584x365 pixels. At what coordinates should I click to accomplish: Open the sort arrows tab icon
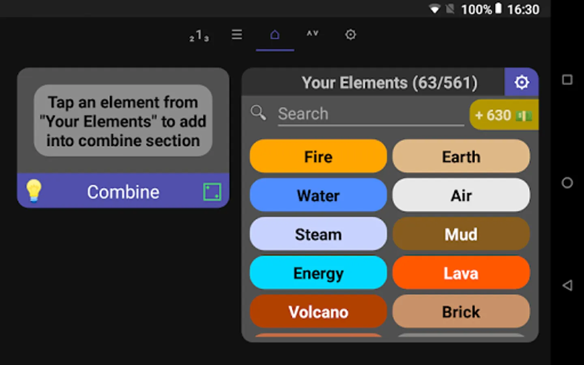[x=312, y=34]
